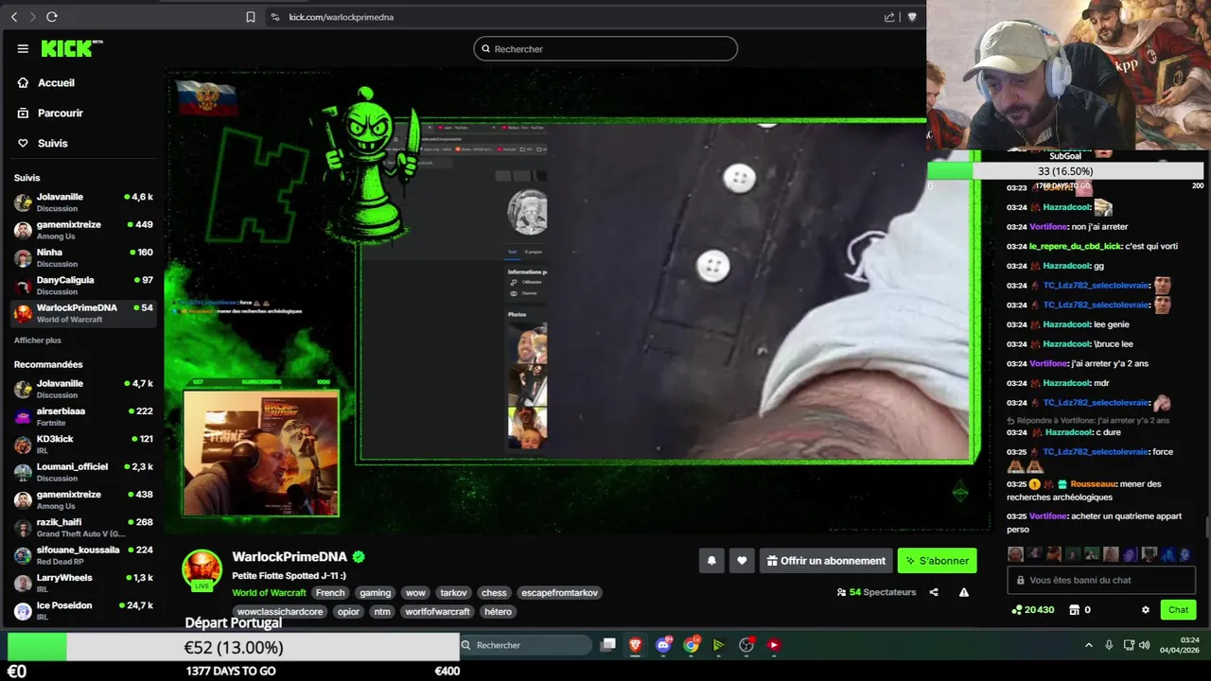Screen dimensions: 1211x681
Task: Click the SubGoal 33 (16.50%) progress bar
Action: click(x=1064, y=171)
